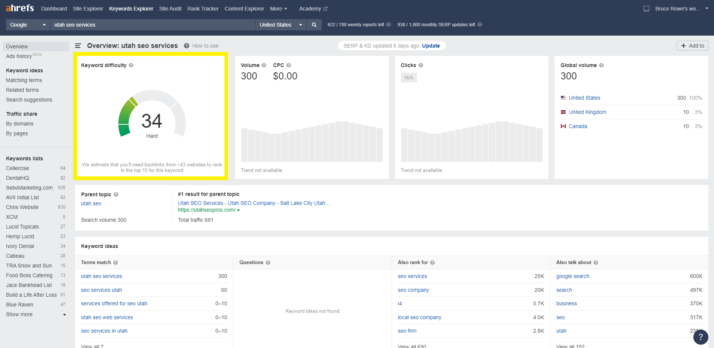Open Rank Tracker
This screenshot has height=348, width=714.
tap(203, 9)
